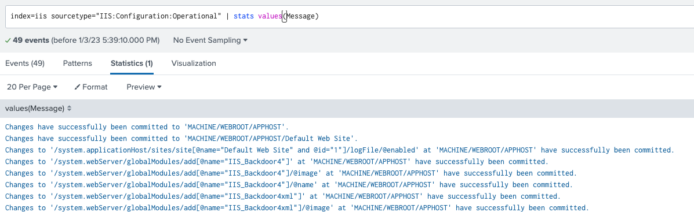Click the green job-complete checkmark
Screen dimensions: 694x212
click(8, 40)
